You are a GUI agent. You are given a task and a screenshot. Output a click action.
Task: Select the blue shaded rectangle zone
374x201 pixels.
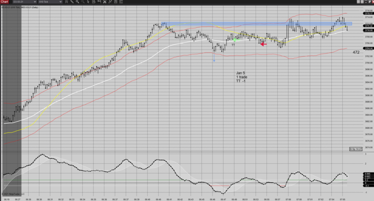pyautogui.click(x=254, y=24)
